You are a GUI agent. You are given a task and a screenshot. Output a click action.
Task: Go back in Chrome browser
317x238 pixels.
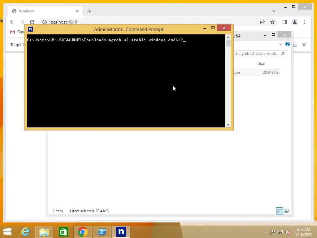tap(12, 22)
